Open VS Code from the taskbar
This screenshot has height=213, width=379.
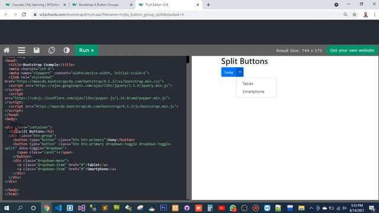pyautogui.click(x=58, y=208)
